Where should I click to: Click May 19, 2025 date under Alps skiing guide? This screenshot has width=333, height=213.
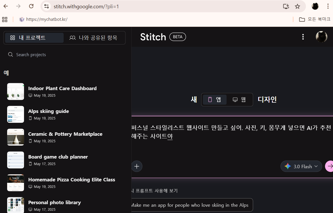tap(45, 118)
